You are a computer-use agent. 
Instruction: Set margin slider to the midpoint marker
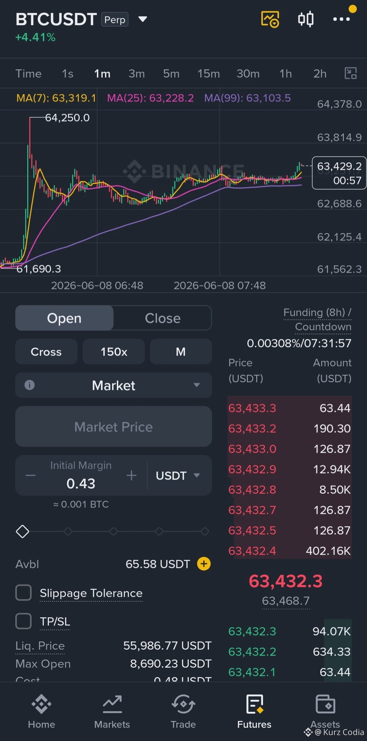pyautogui.click(x=113, y=531)
